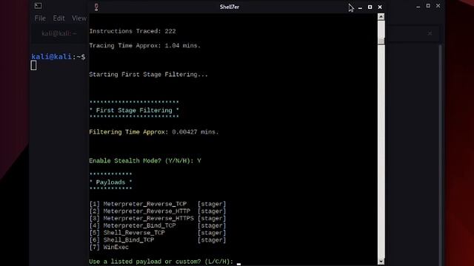Click the WinExec payload line

(109, 248)
